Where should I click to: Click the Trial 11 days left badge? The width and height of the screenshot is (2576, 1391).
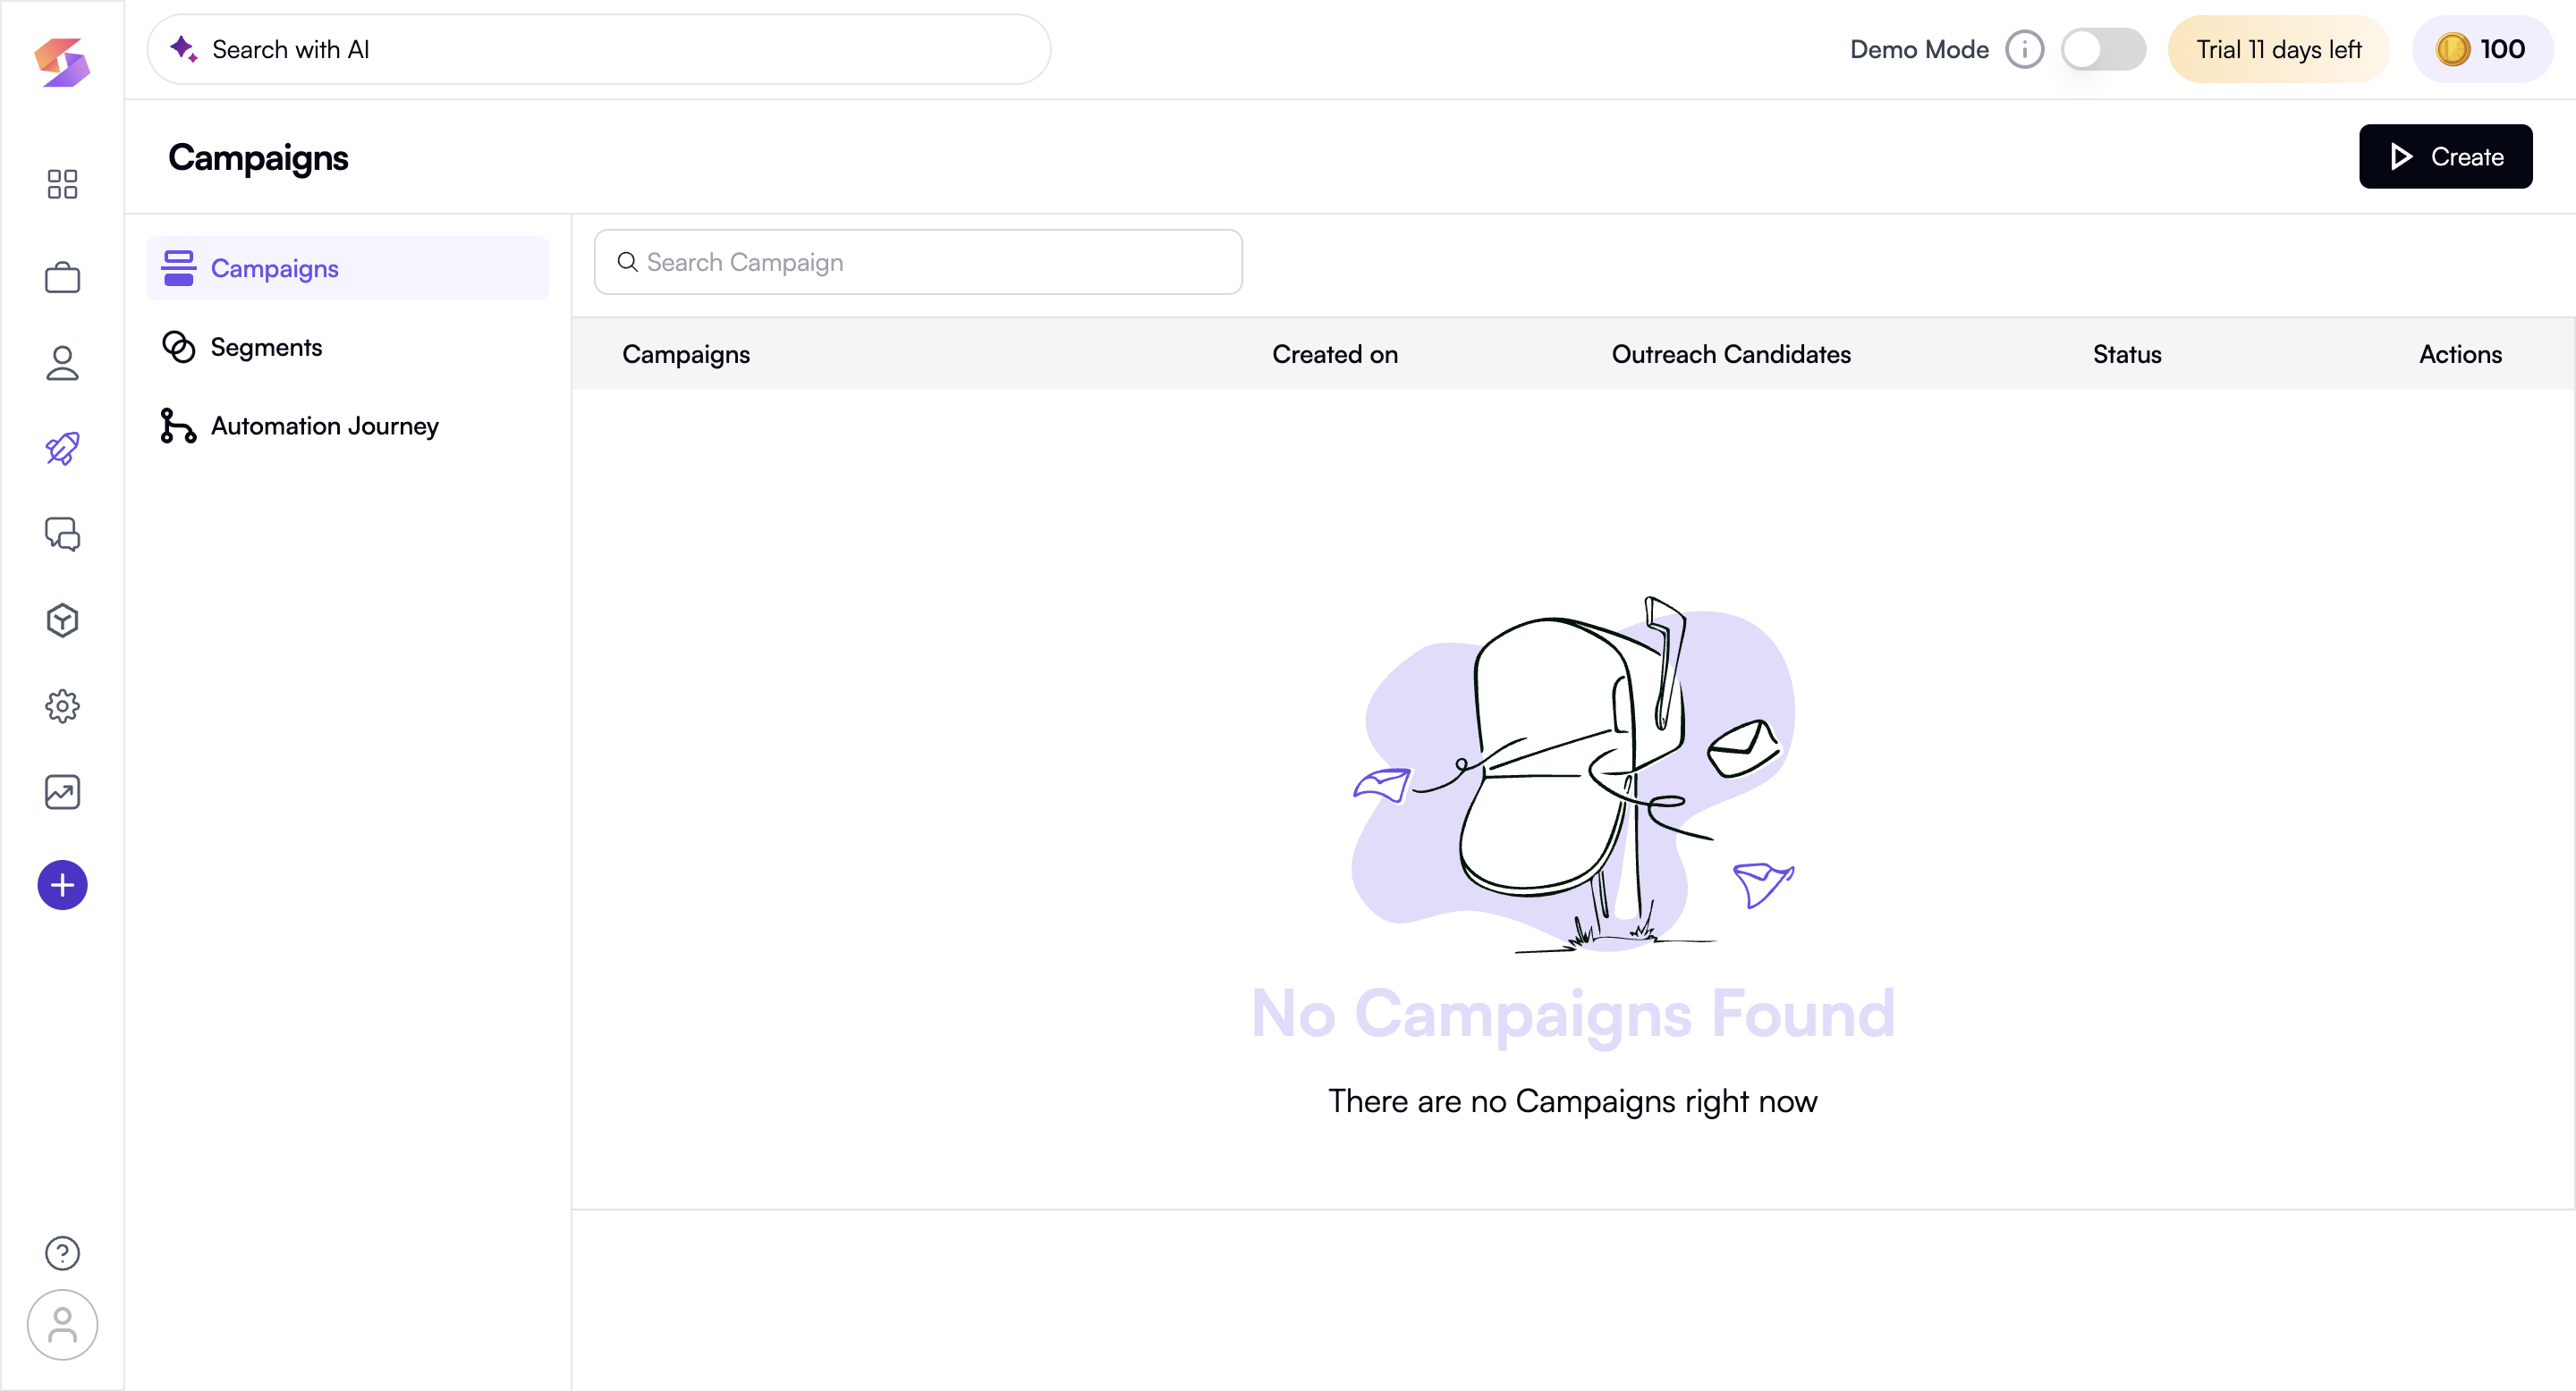point(2278,49)
